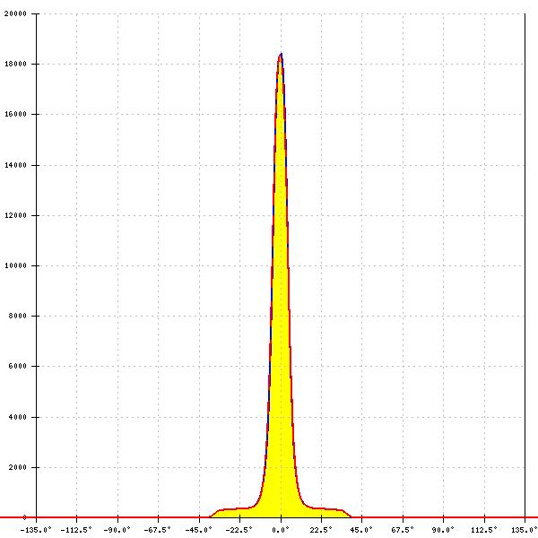Screen dimensions: 538x538
Task: Click the -135.0° x-axis label
Action: 36,529
